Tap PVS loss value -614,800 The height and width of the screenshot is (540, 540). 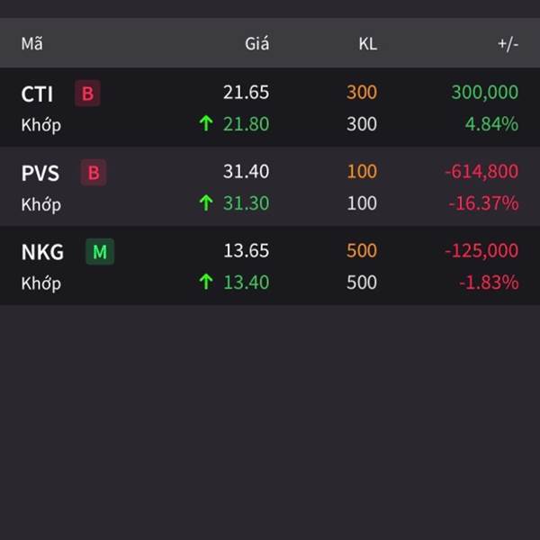(481, 172)
